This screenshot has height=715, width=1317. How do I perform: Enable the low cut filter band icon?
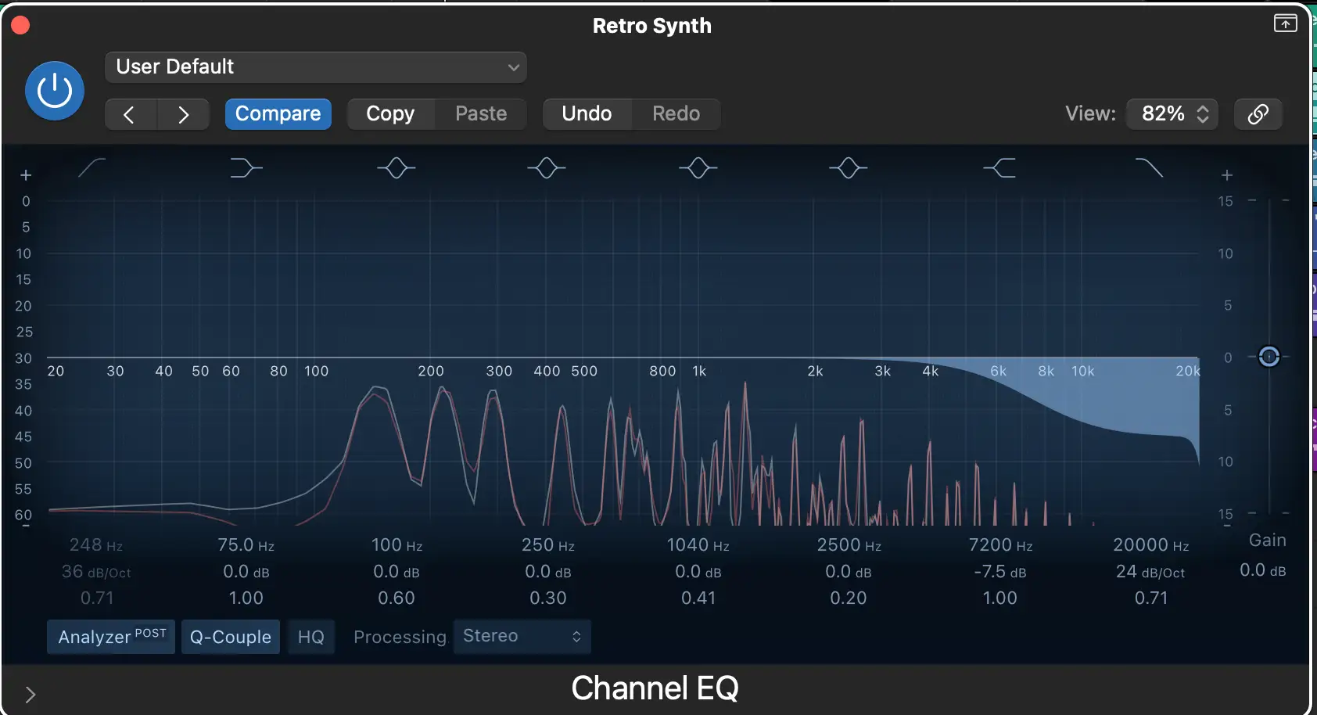point(92,167)
